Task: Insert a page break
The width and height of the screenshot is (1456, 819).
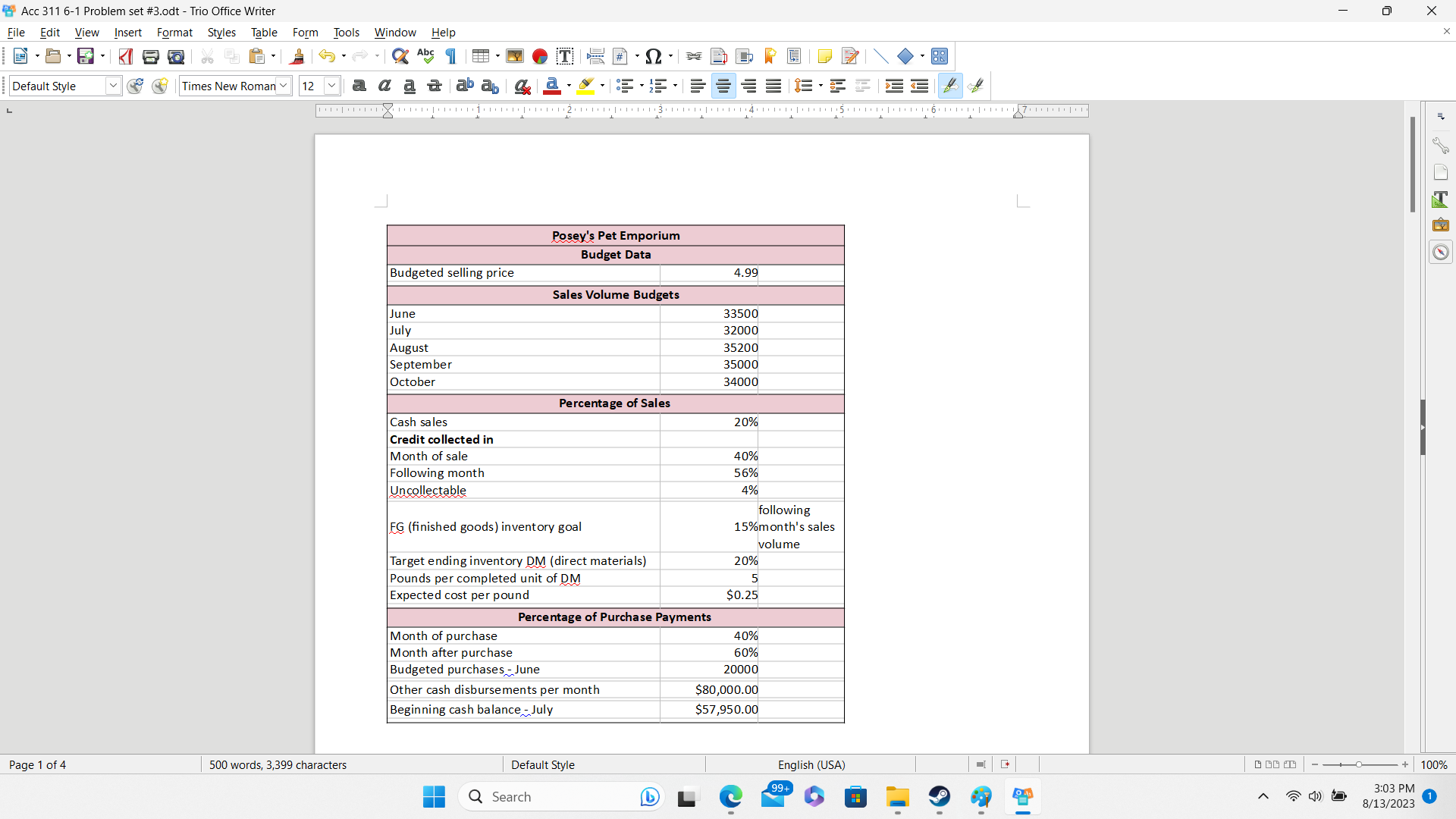Action: tap(596, 56)
